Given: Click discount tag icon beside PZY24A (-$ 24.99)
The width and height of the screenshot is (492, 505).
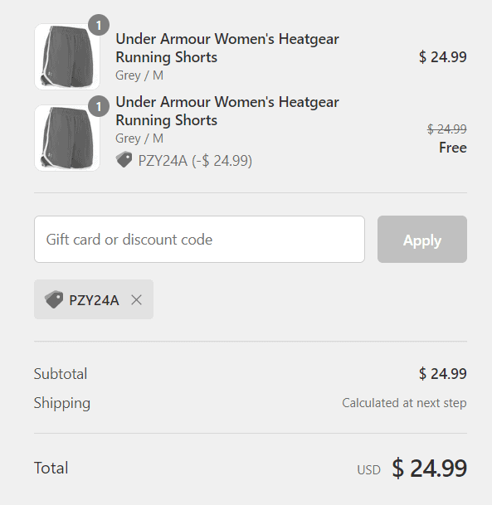Looking at the screenshot, I should point(124,160).
